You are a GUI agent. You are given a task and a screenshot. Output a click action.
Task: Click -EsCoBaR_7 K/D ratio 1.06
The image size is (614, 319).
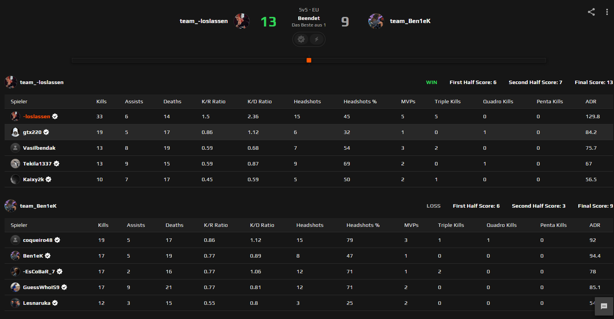255,271
